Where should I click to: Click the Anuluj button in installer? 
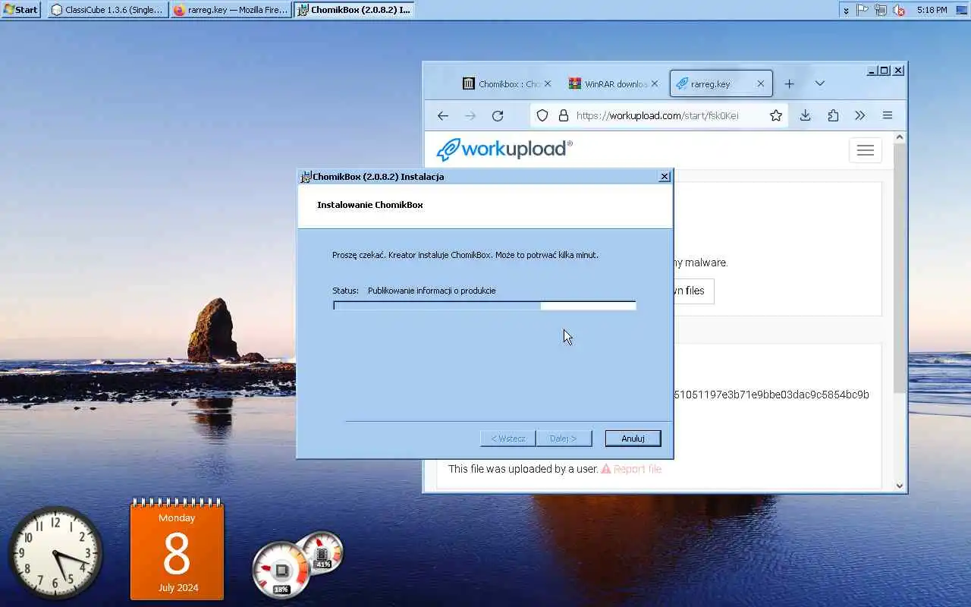pyautogui.click(x=633, y=439)
